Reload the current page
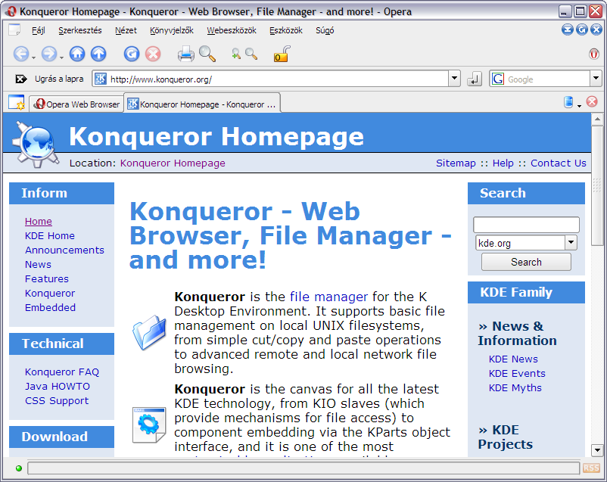 pos(132,54)
